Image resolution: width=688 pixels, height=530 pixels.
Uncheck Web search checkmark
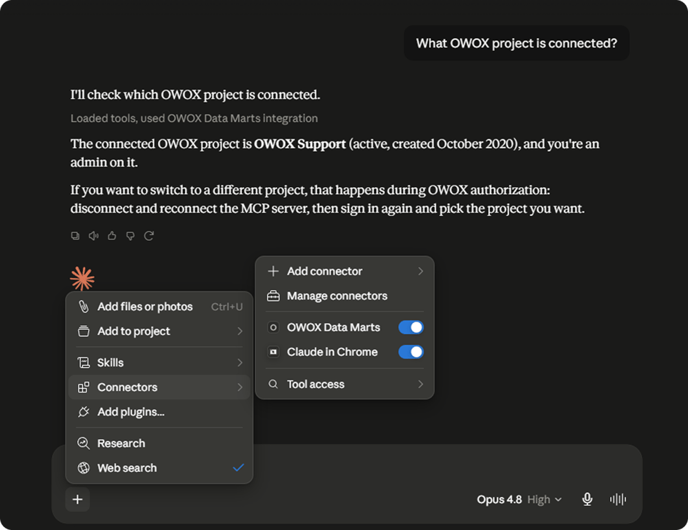pos(238,468)
